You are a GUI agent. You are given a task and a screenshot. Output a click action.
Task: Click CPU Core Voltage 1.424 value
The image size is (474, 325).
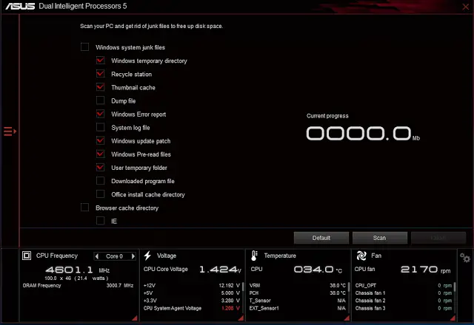click(x=220, y=269)
